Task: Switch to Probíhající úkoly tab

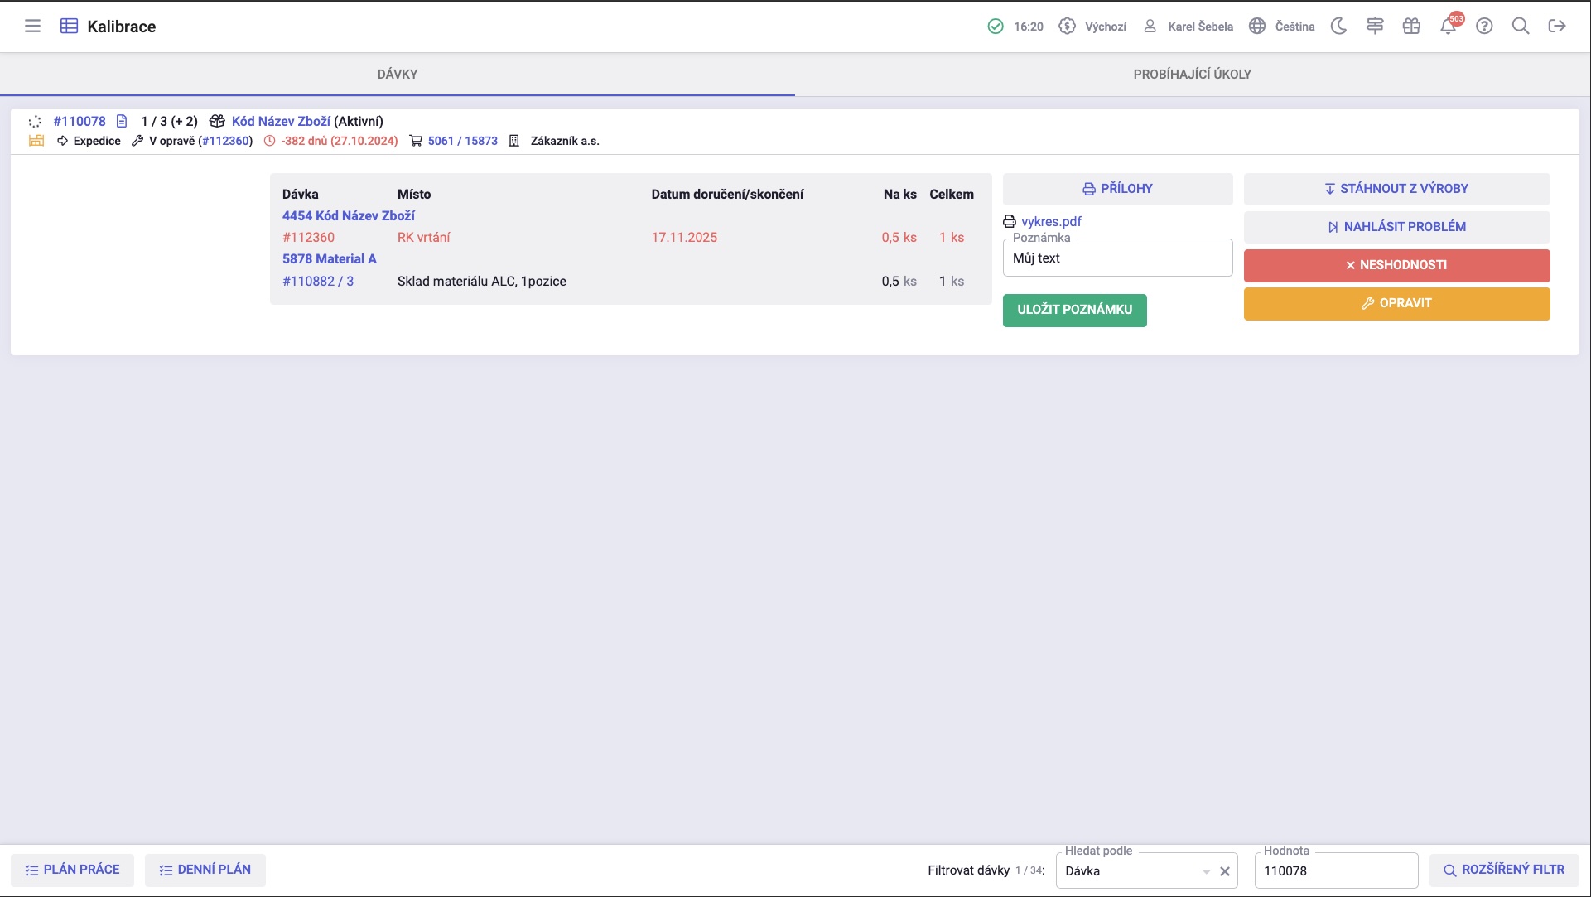Action: pos(1192,75)
